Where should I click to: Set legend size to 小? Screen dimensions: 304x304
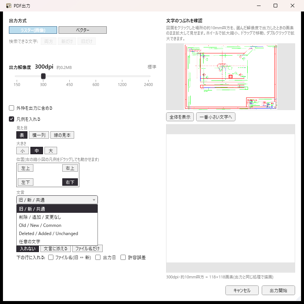click(23, 151)
